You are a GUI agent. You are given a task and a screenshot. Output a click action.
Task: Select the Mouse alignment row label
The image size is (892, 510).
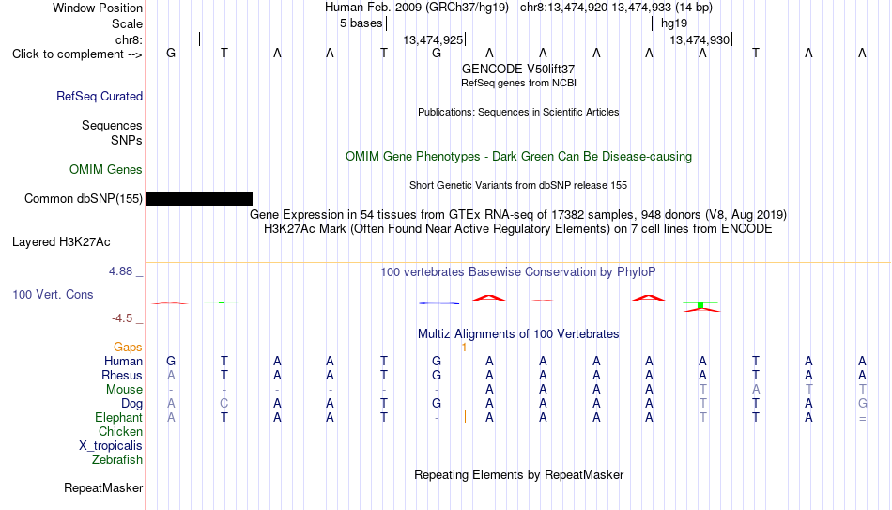[124, 390]
